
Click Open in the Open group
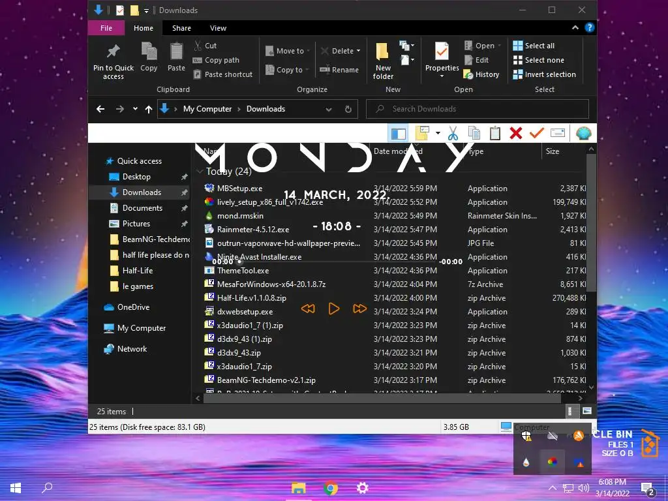[x=483, y=46]
